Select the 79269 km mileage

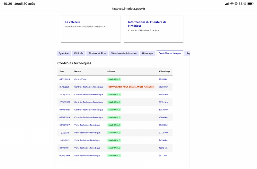pos(164,79)
